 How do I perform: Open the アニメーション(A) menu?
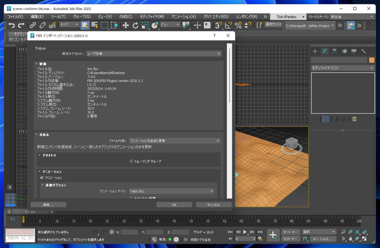tap(184, 17)
